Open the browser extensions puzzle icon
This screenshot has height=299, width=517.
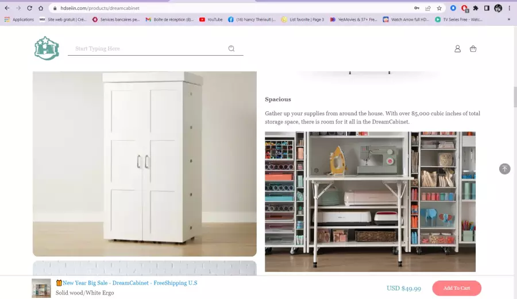pyautogui.click(x=476, y=8)
